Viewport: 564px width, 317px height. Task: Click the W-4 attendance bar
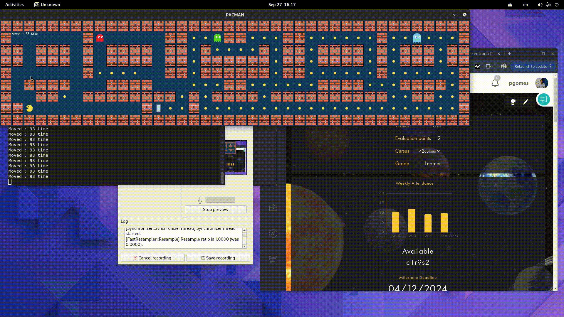396,222
